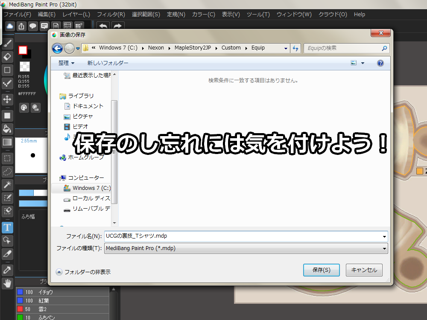Screen dimensions: 427x320
Task: Click the share/upload icon in the top toolbar
Action: click(21, 26)
